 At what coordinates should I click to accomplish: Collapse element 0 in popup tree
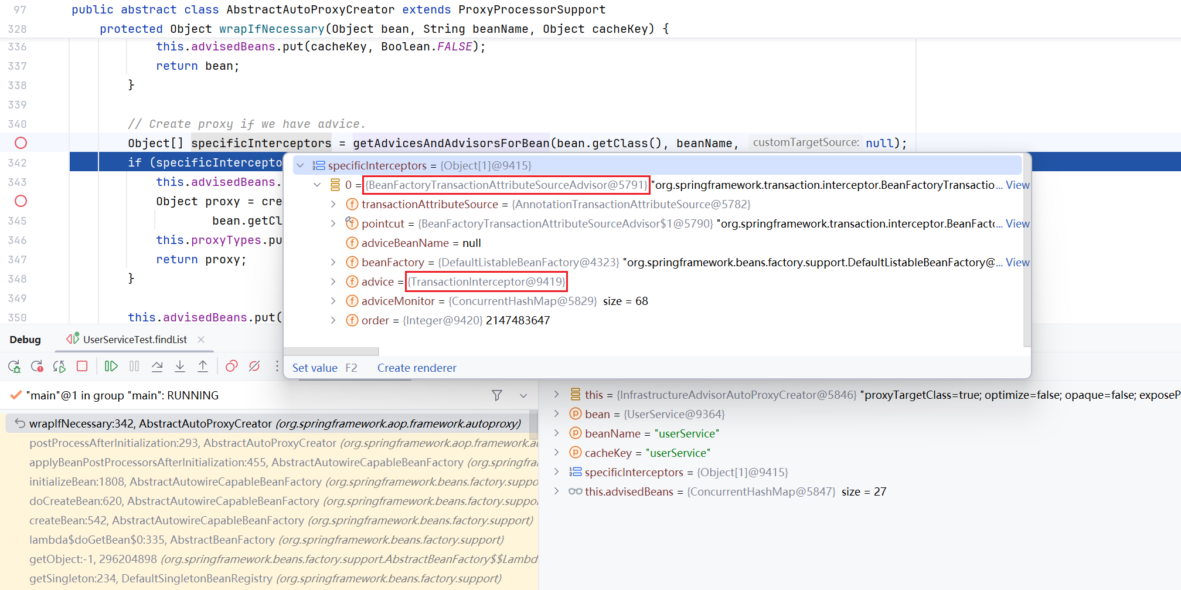click(x=317, y=185)
